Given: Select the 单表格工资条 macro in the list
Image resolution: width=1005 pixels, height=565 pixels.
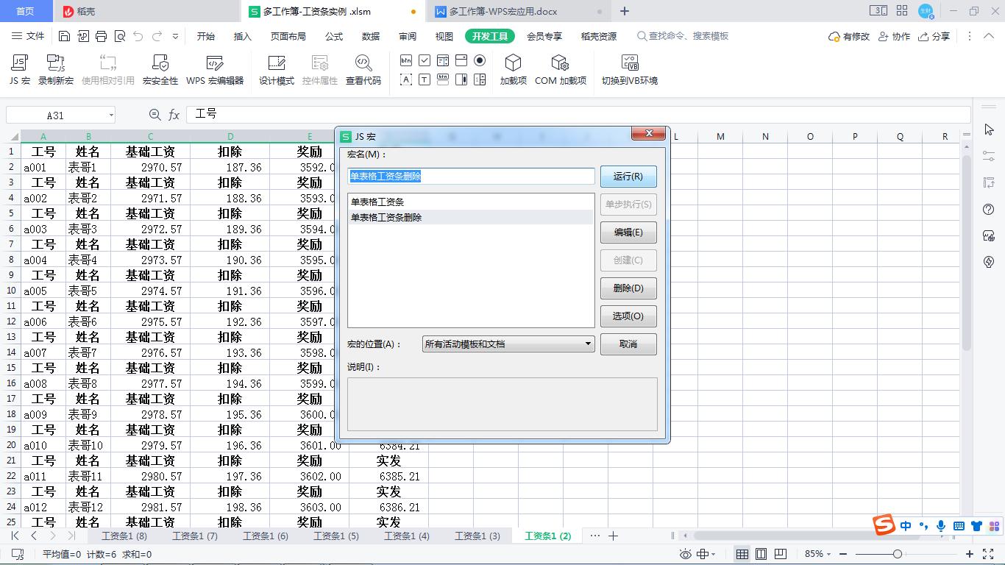Looking at the screenshot, I should (x=379, y=201).
